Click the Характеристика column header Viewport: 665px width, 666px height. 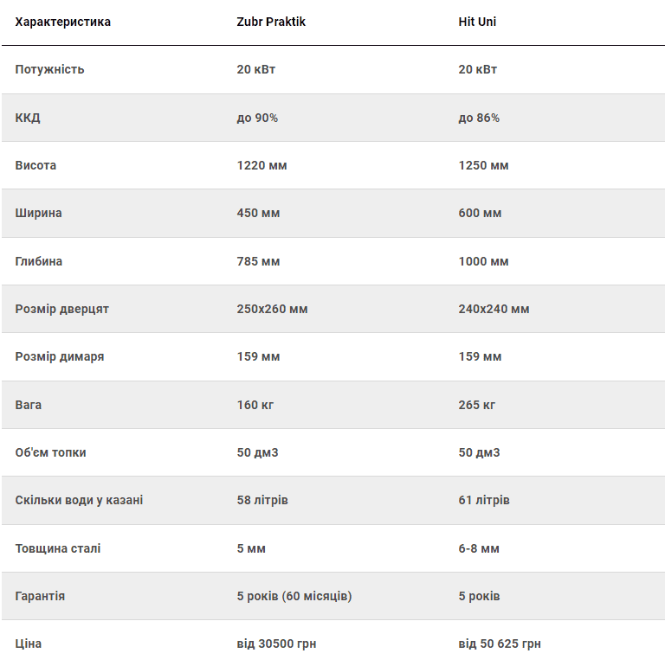tap(63, 22)
